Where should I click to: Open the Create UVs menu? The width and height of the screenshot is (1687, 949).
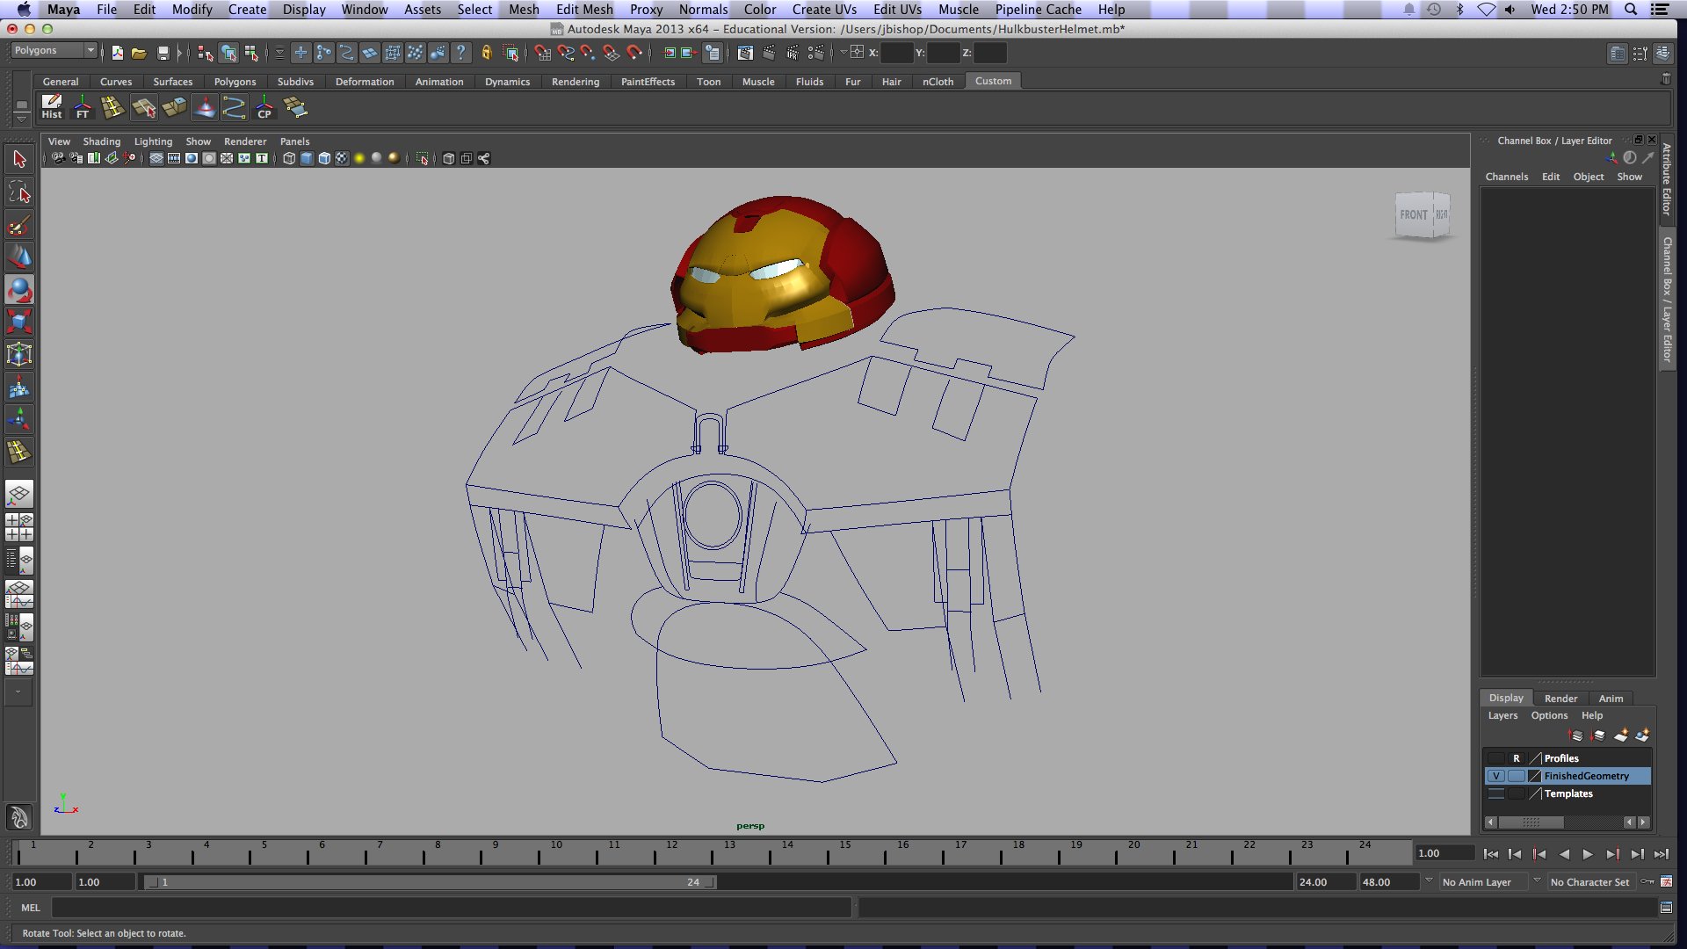pos(824,9)
